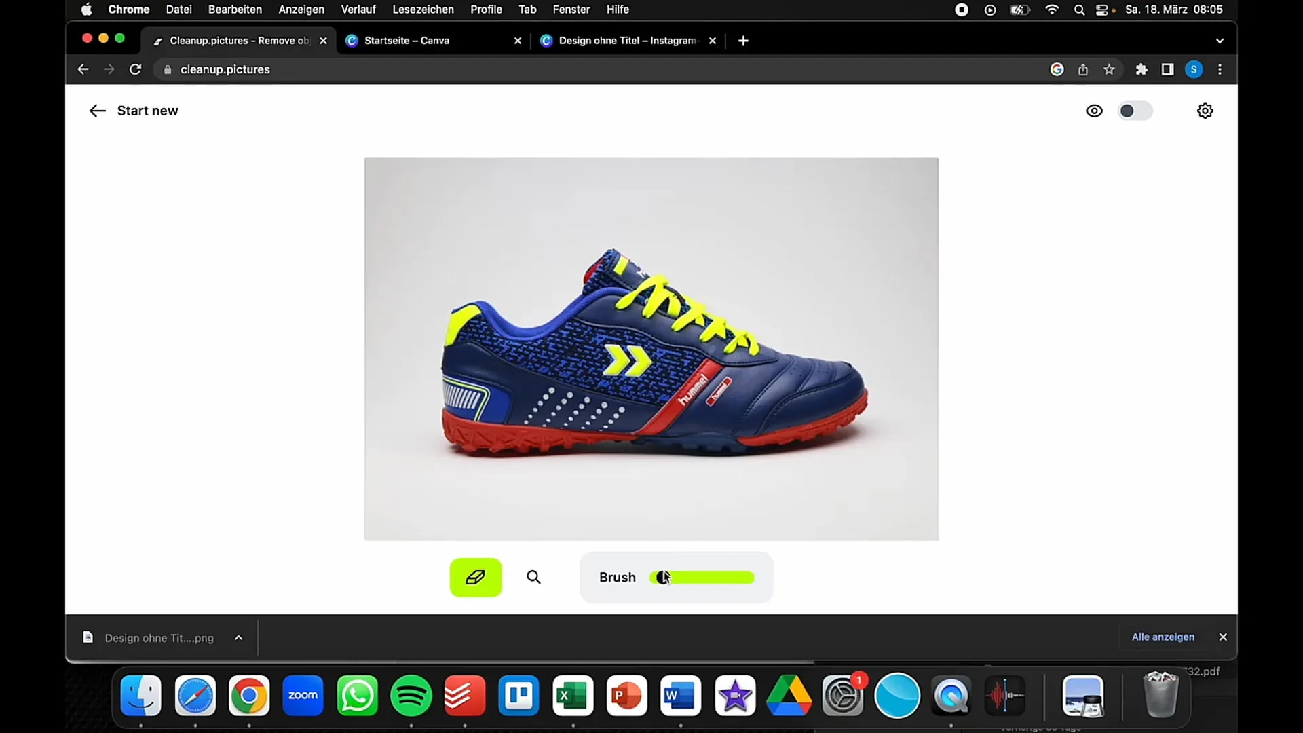This screenshot has height=733, width=1303.
Task: Click Alle anzeigen downloads link
Action: 1163,637
